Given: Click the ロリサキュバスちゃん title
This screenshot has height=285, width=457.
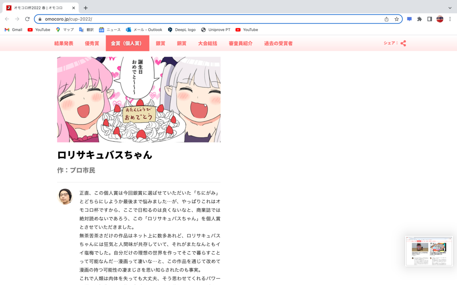Looking at the screenshot, I should click(x=105, y=155).
